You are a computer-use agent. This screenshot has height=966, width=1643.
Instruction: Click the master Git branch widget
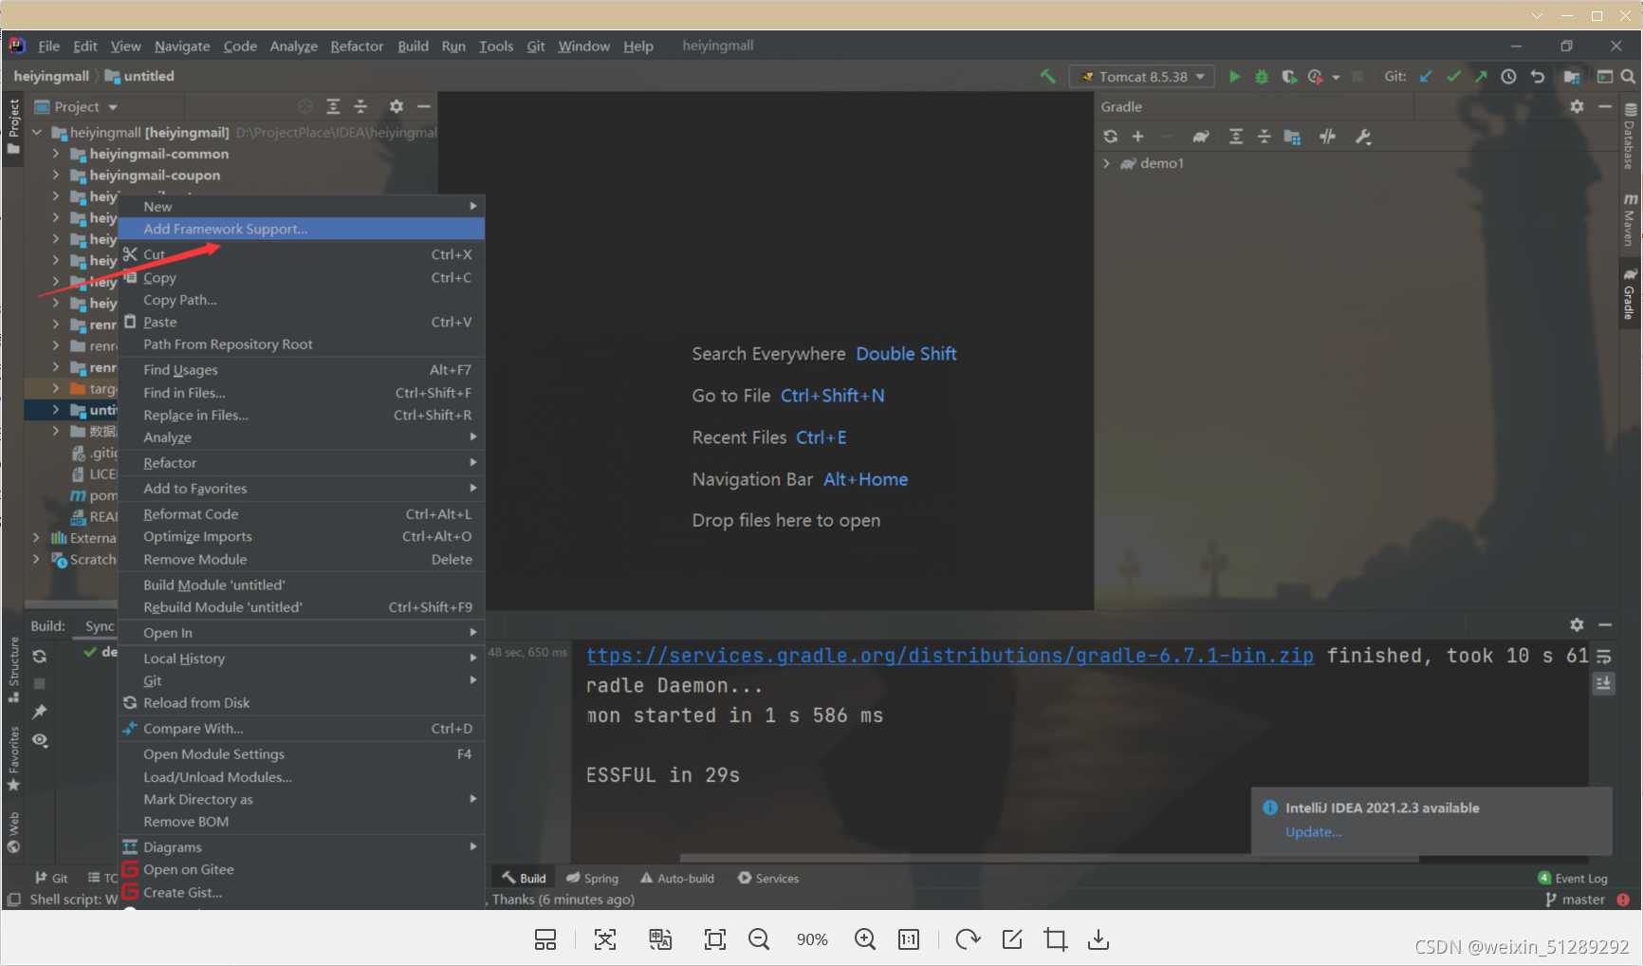tap(1576, 900)
